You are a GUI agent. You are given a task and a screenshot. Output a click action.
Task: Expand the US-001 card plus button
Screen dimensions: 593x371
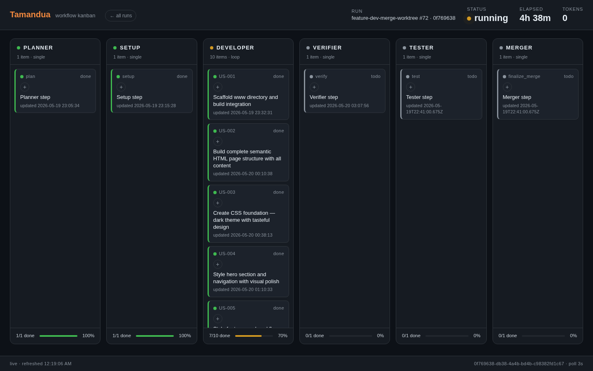tap(218, 87)
